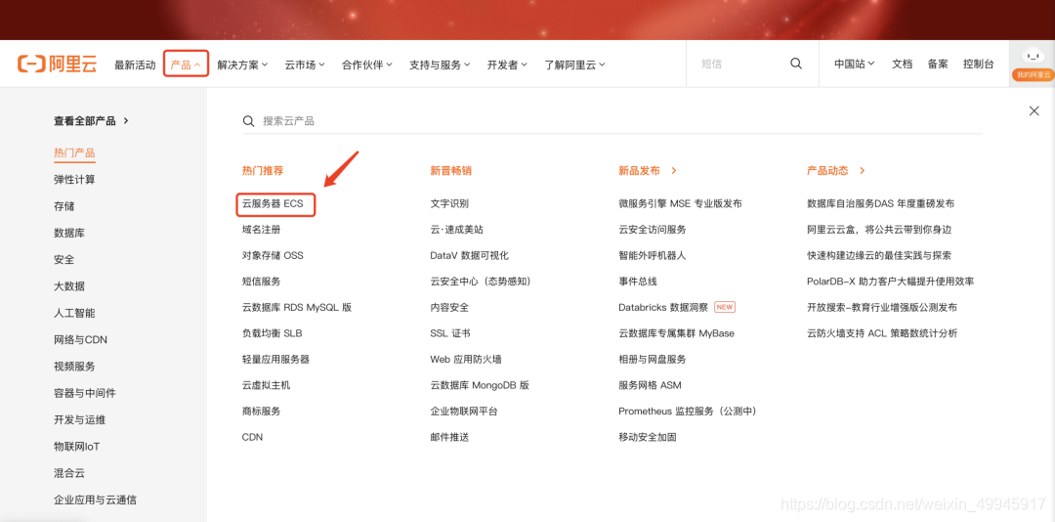The width and height of the screenshot is (1055, 522).
Task: Open Prometheus 监控服务（公测中）
Action: 688,412
